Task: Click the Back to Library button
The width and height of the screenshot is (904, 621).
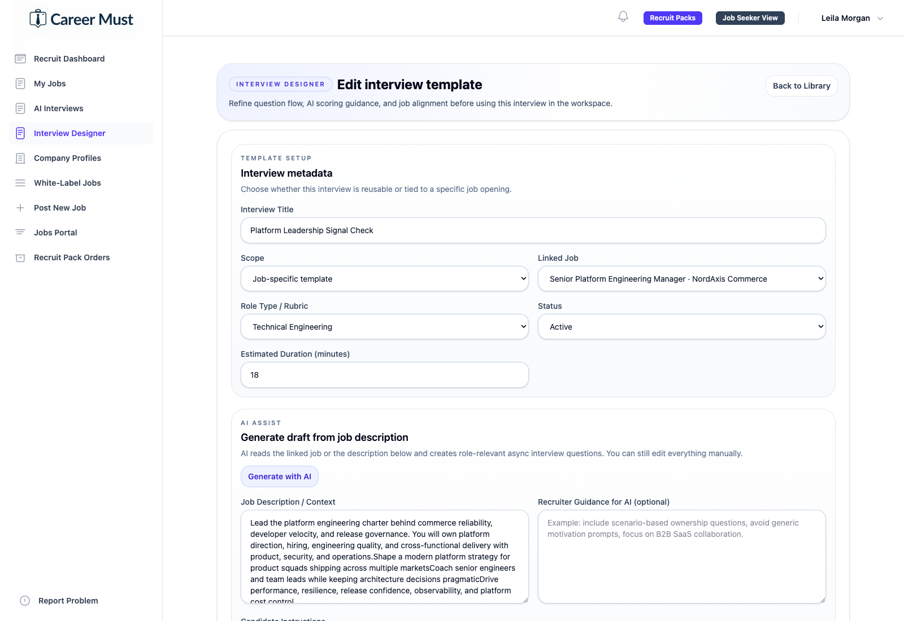Action: coord(801,86)
